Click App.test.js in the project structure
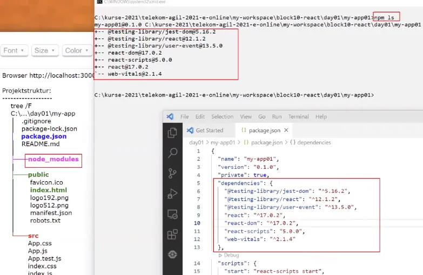Screen dimensions: 423x275 click(x=44, y=259)
